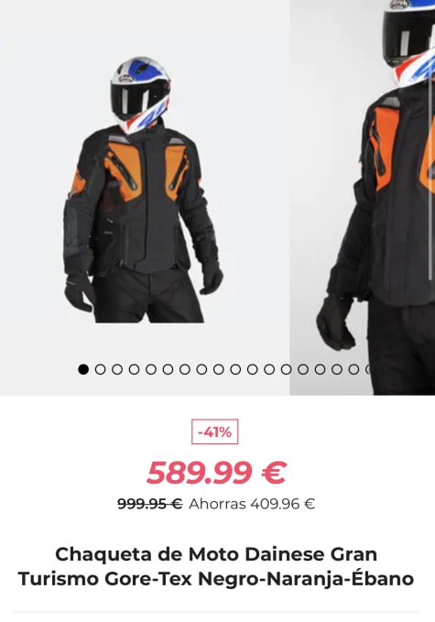Jump to the fifth carousel image dot
The image size is (435, 622).
point(151,369)
